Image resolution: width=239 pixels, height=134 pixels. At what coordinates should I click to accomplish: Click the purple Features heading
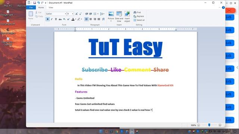(x=81, y=92)
